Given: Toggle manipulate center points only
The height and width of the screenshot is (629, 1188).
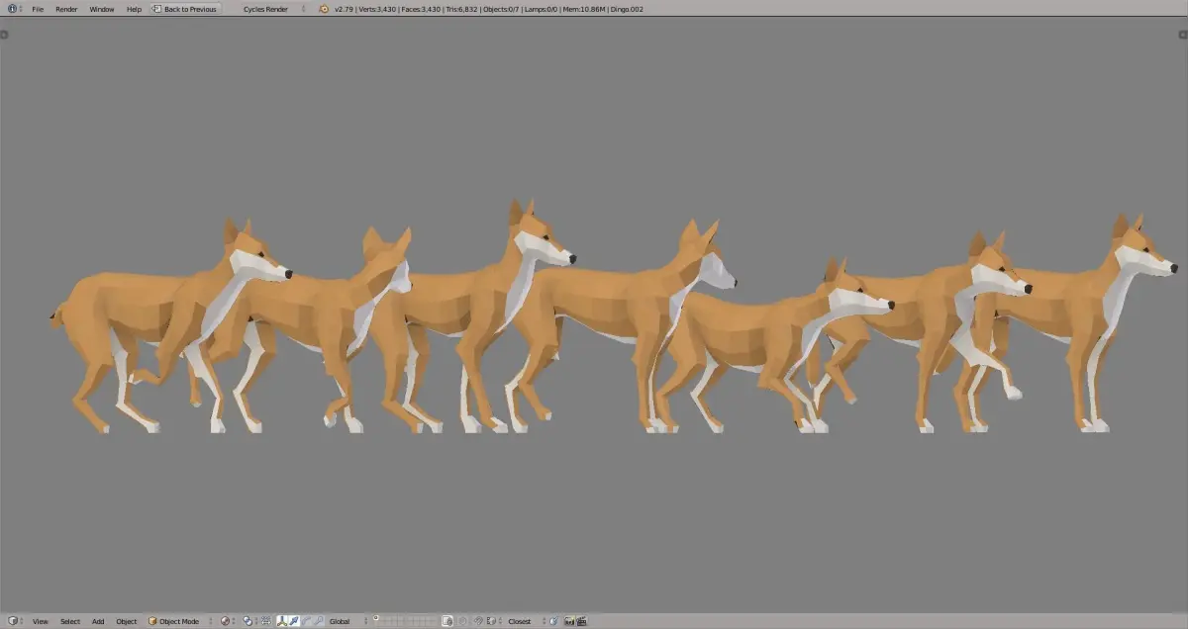Looking at the screenshot, I should (266, 621).
